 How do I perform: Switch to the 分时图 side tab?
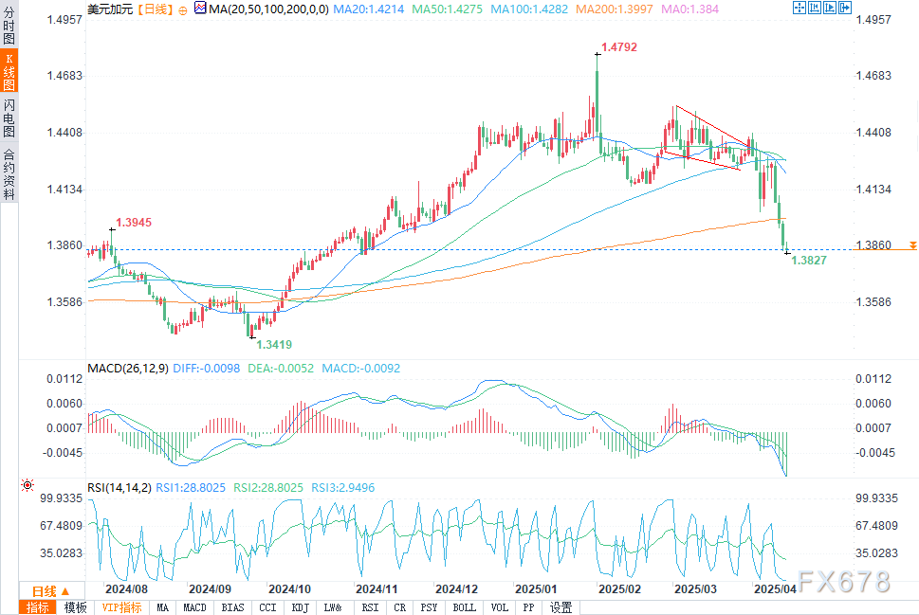coord(9,26)
